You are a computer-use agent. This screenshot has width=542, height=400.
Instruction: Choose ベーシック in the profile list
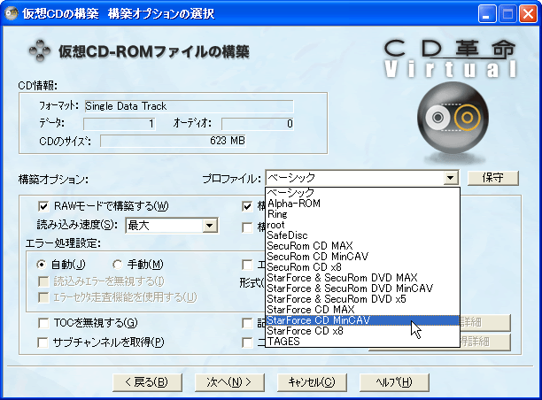click(362, 193)
